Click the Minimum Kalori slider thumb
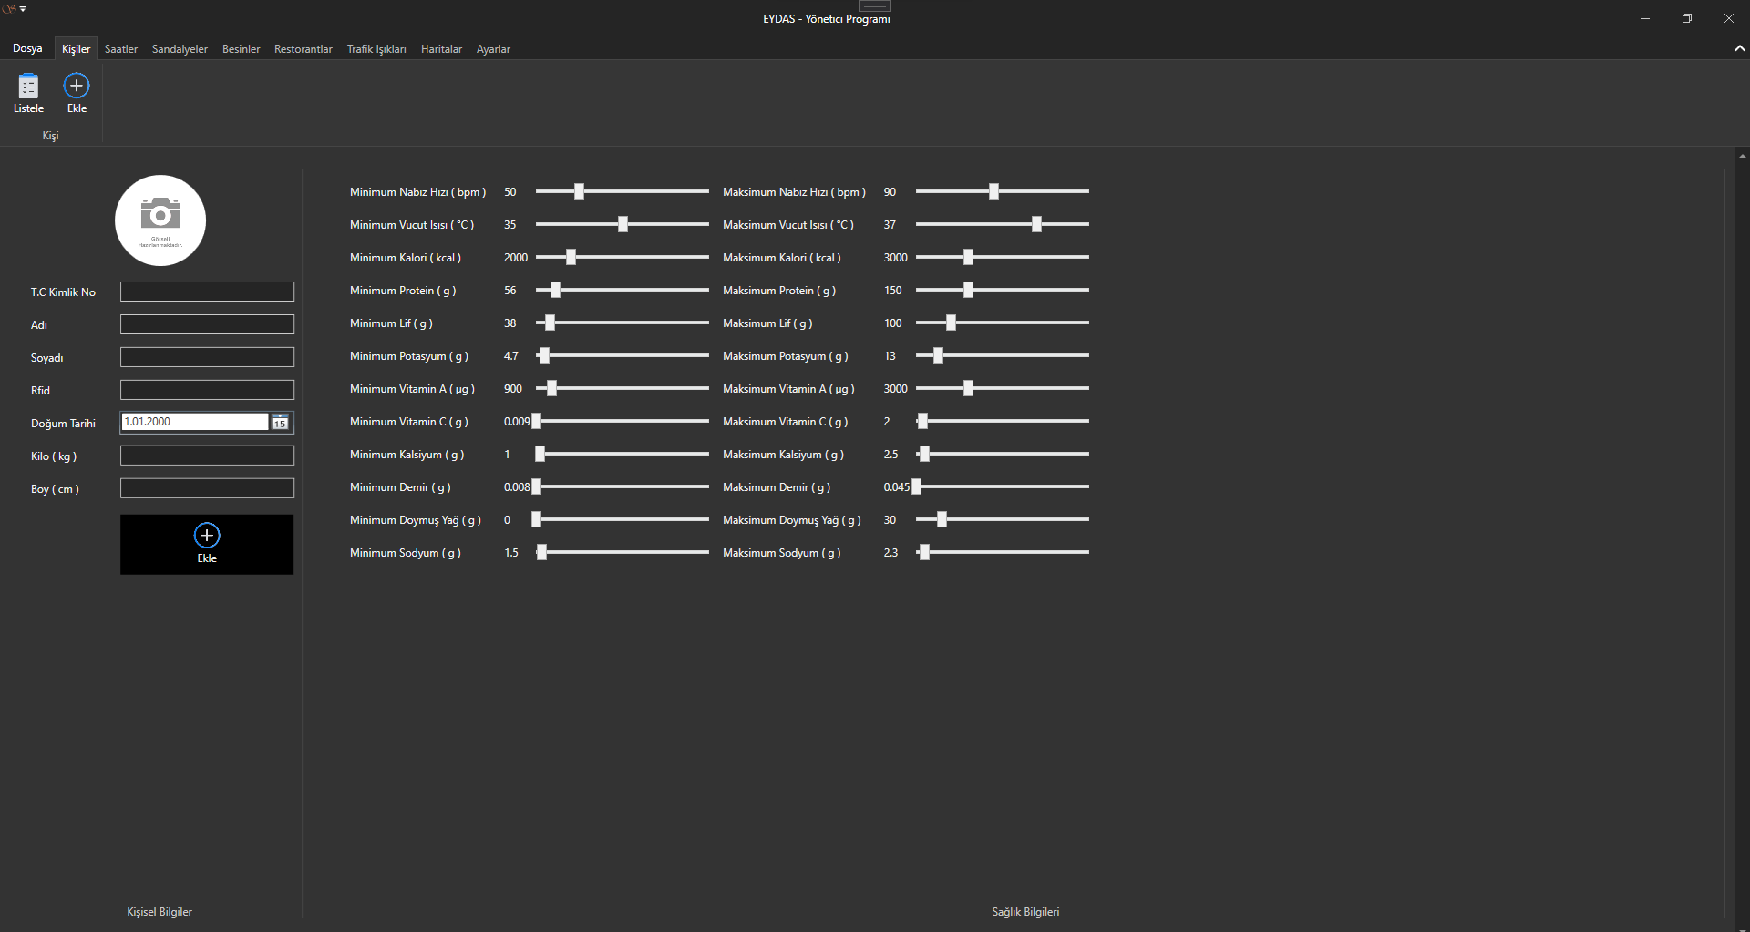This screenshot has width=1750, height=932. coord(571,257)
